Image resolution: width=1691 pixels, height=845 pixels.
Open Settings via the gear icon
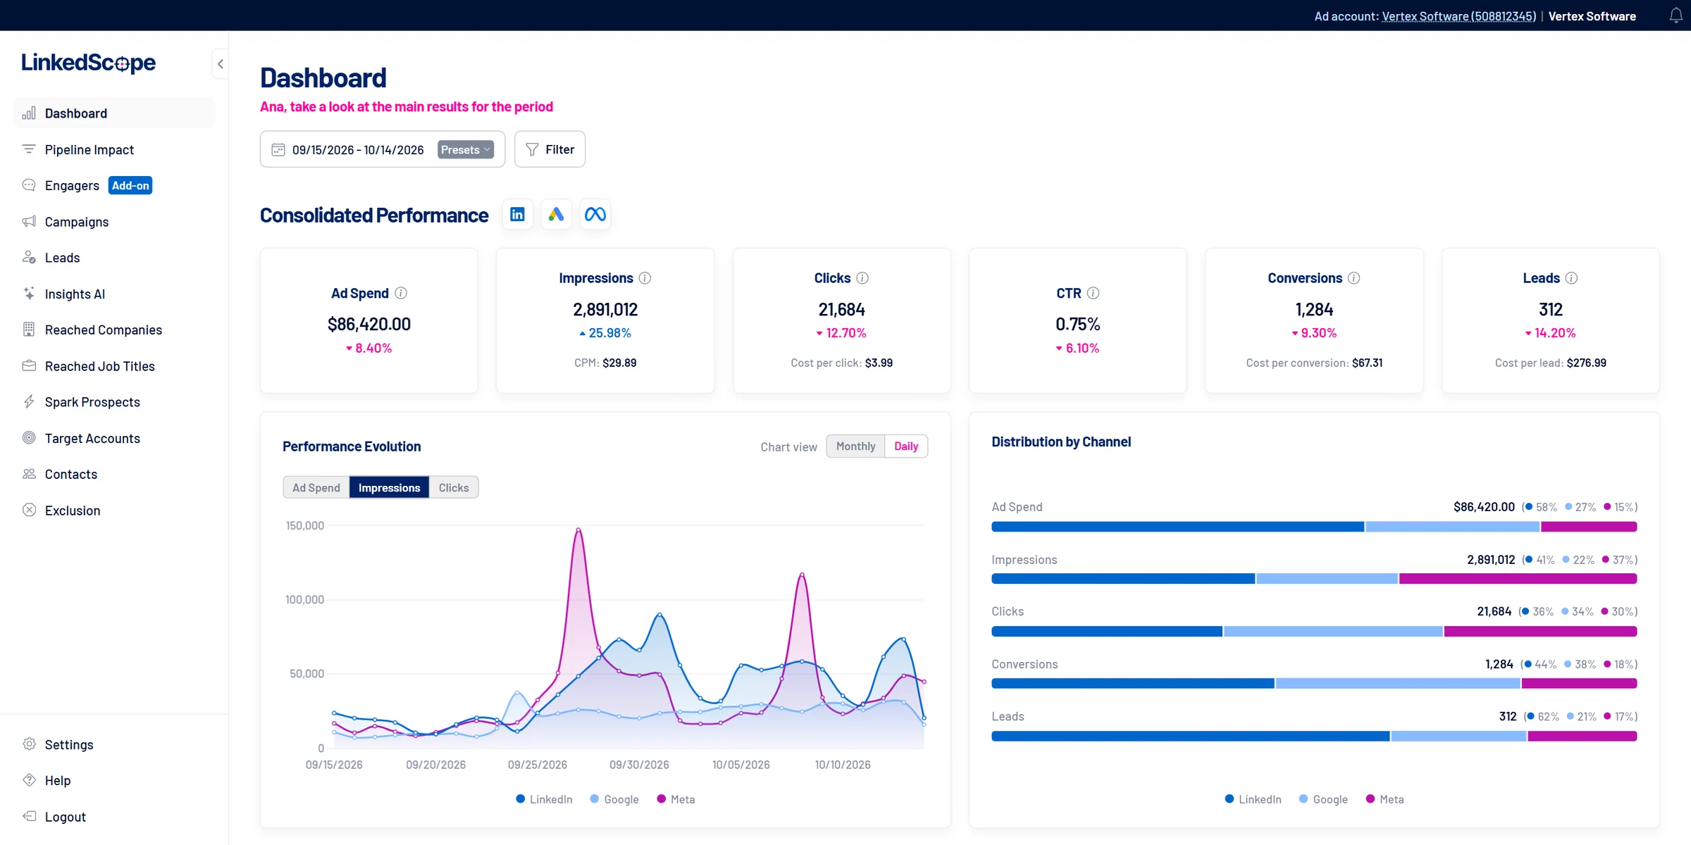(29, 744)
